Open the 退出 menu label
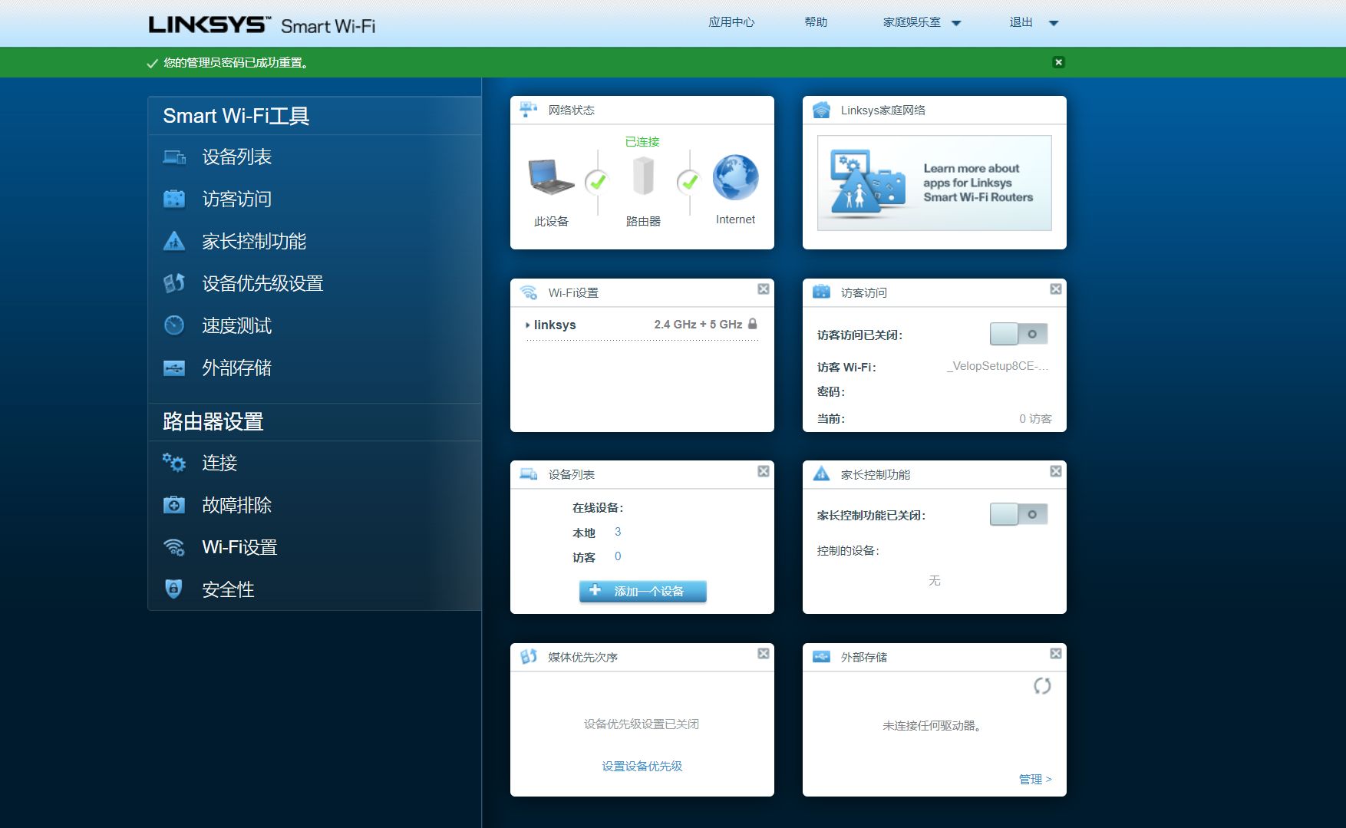 1021,22
